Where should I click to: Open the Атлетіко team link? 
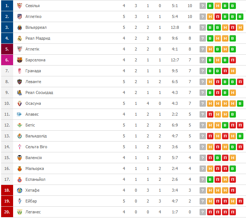click(33, 16)
